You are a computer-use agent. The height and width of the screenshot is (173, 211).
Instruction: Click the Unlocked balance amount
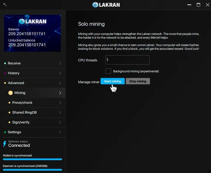(x=27, y=45)
